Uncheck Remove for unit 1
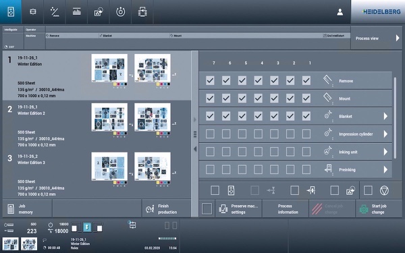Viewport: 405px width, 253px height. tap(306, 80)
